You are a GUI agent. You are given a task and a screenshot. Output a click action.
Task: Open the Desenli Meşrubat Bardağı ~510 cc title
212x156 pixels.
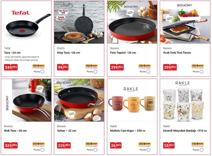[185, 131]
